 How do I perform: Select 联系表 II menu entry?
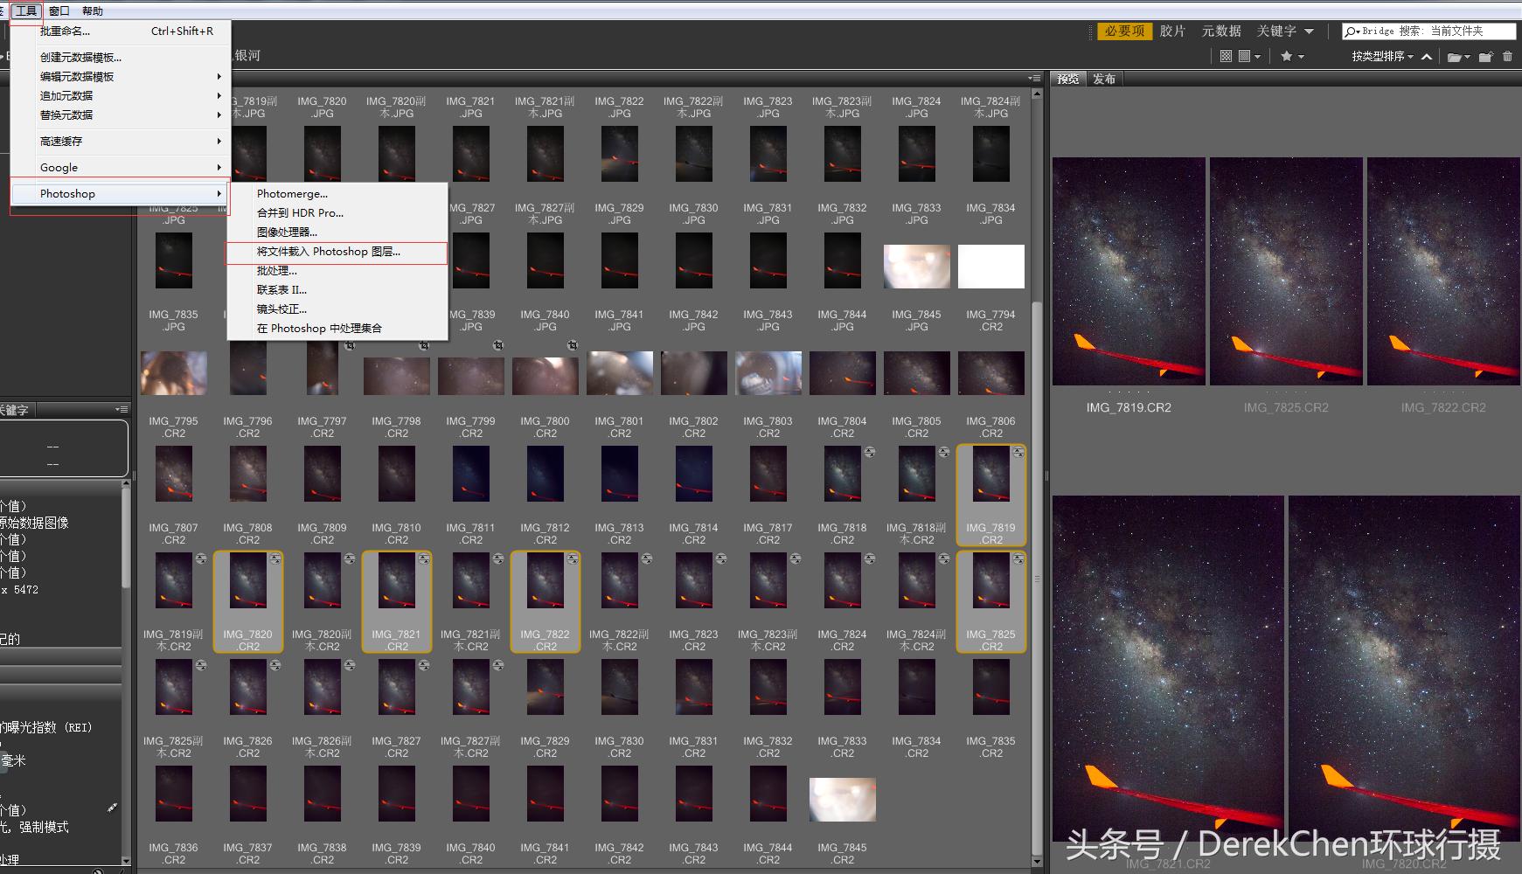click(337, 290)
